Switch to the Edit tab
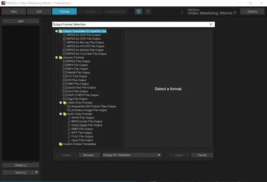267x182 pixels. pyautogui.click(x=39, y=11)
